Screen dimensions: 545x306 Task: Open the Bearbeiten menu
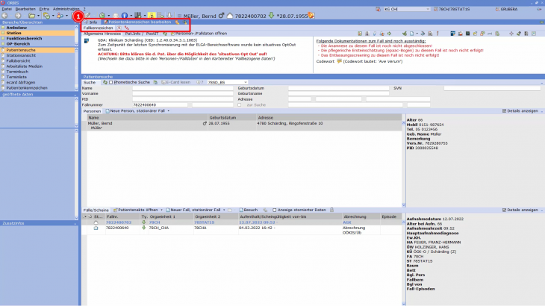click(22, 8)
